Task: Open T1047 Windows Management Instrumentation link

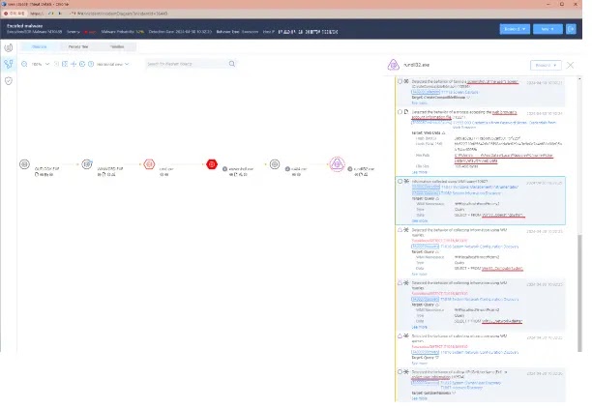Action: (x=480, y=188)
